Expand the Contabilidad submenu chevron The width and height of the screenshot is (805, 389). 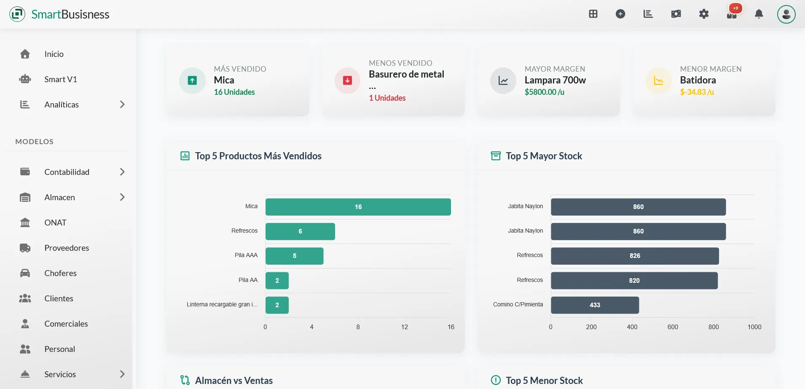(x=122, y=172)
